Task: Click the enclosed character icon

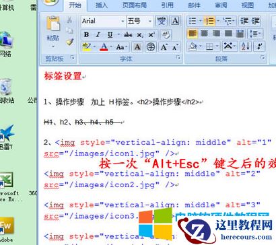Action: 151,47
